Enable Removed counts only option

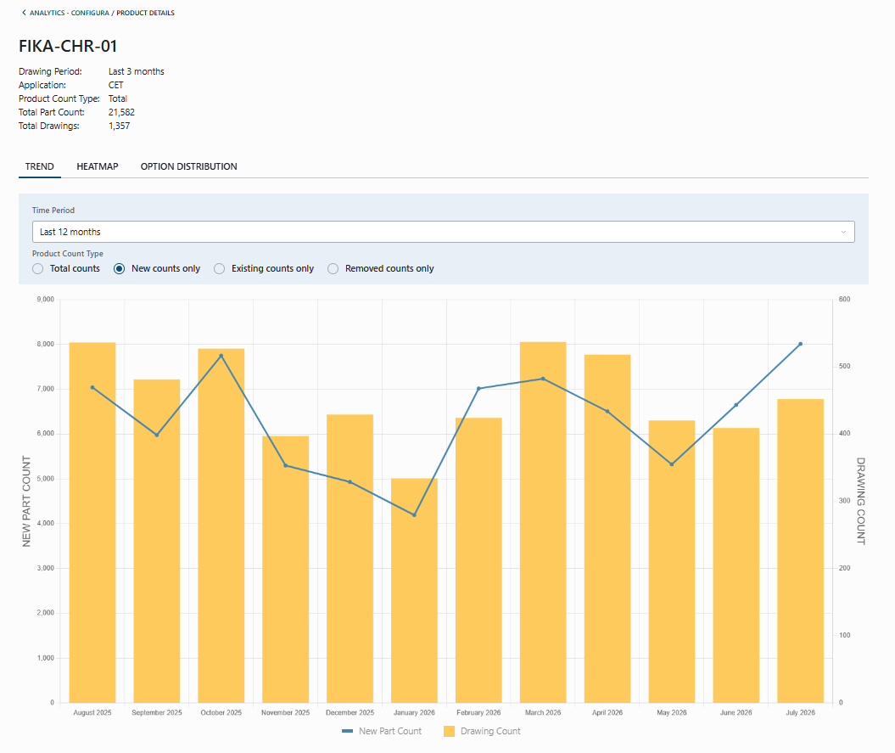click(333, 268)
